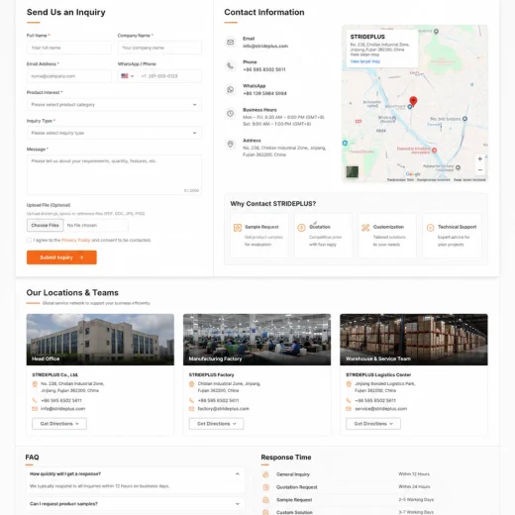Click Head Office email icon
This screenshot has width=515, height=515.
[35, 409]
